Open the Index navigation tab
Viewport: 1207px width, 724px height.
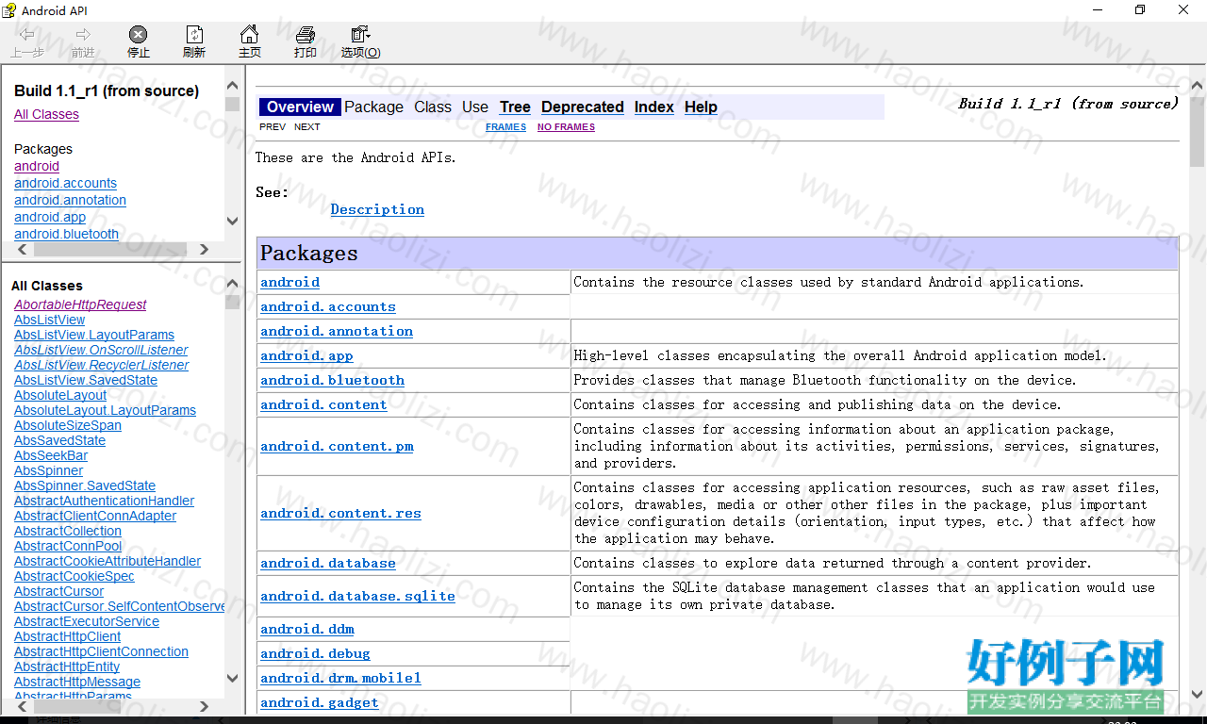click(654, 107)
